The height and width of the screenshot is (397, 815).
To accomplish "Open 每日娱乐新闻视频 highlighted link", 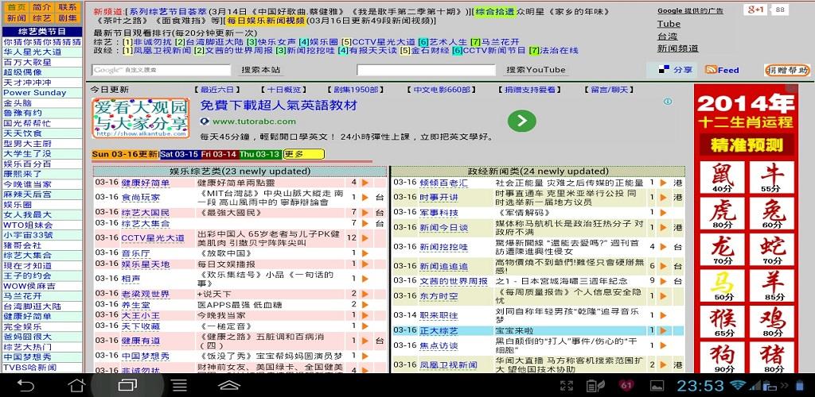I will pyautogui.click(x=265, y=21).
